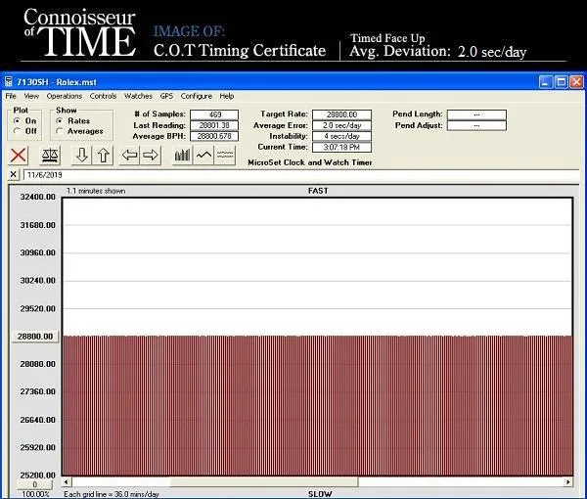
Task: Click the Last Reading value field
Action: (214, 125)
